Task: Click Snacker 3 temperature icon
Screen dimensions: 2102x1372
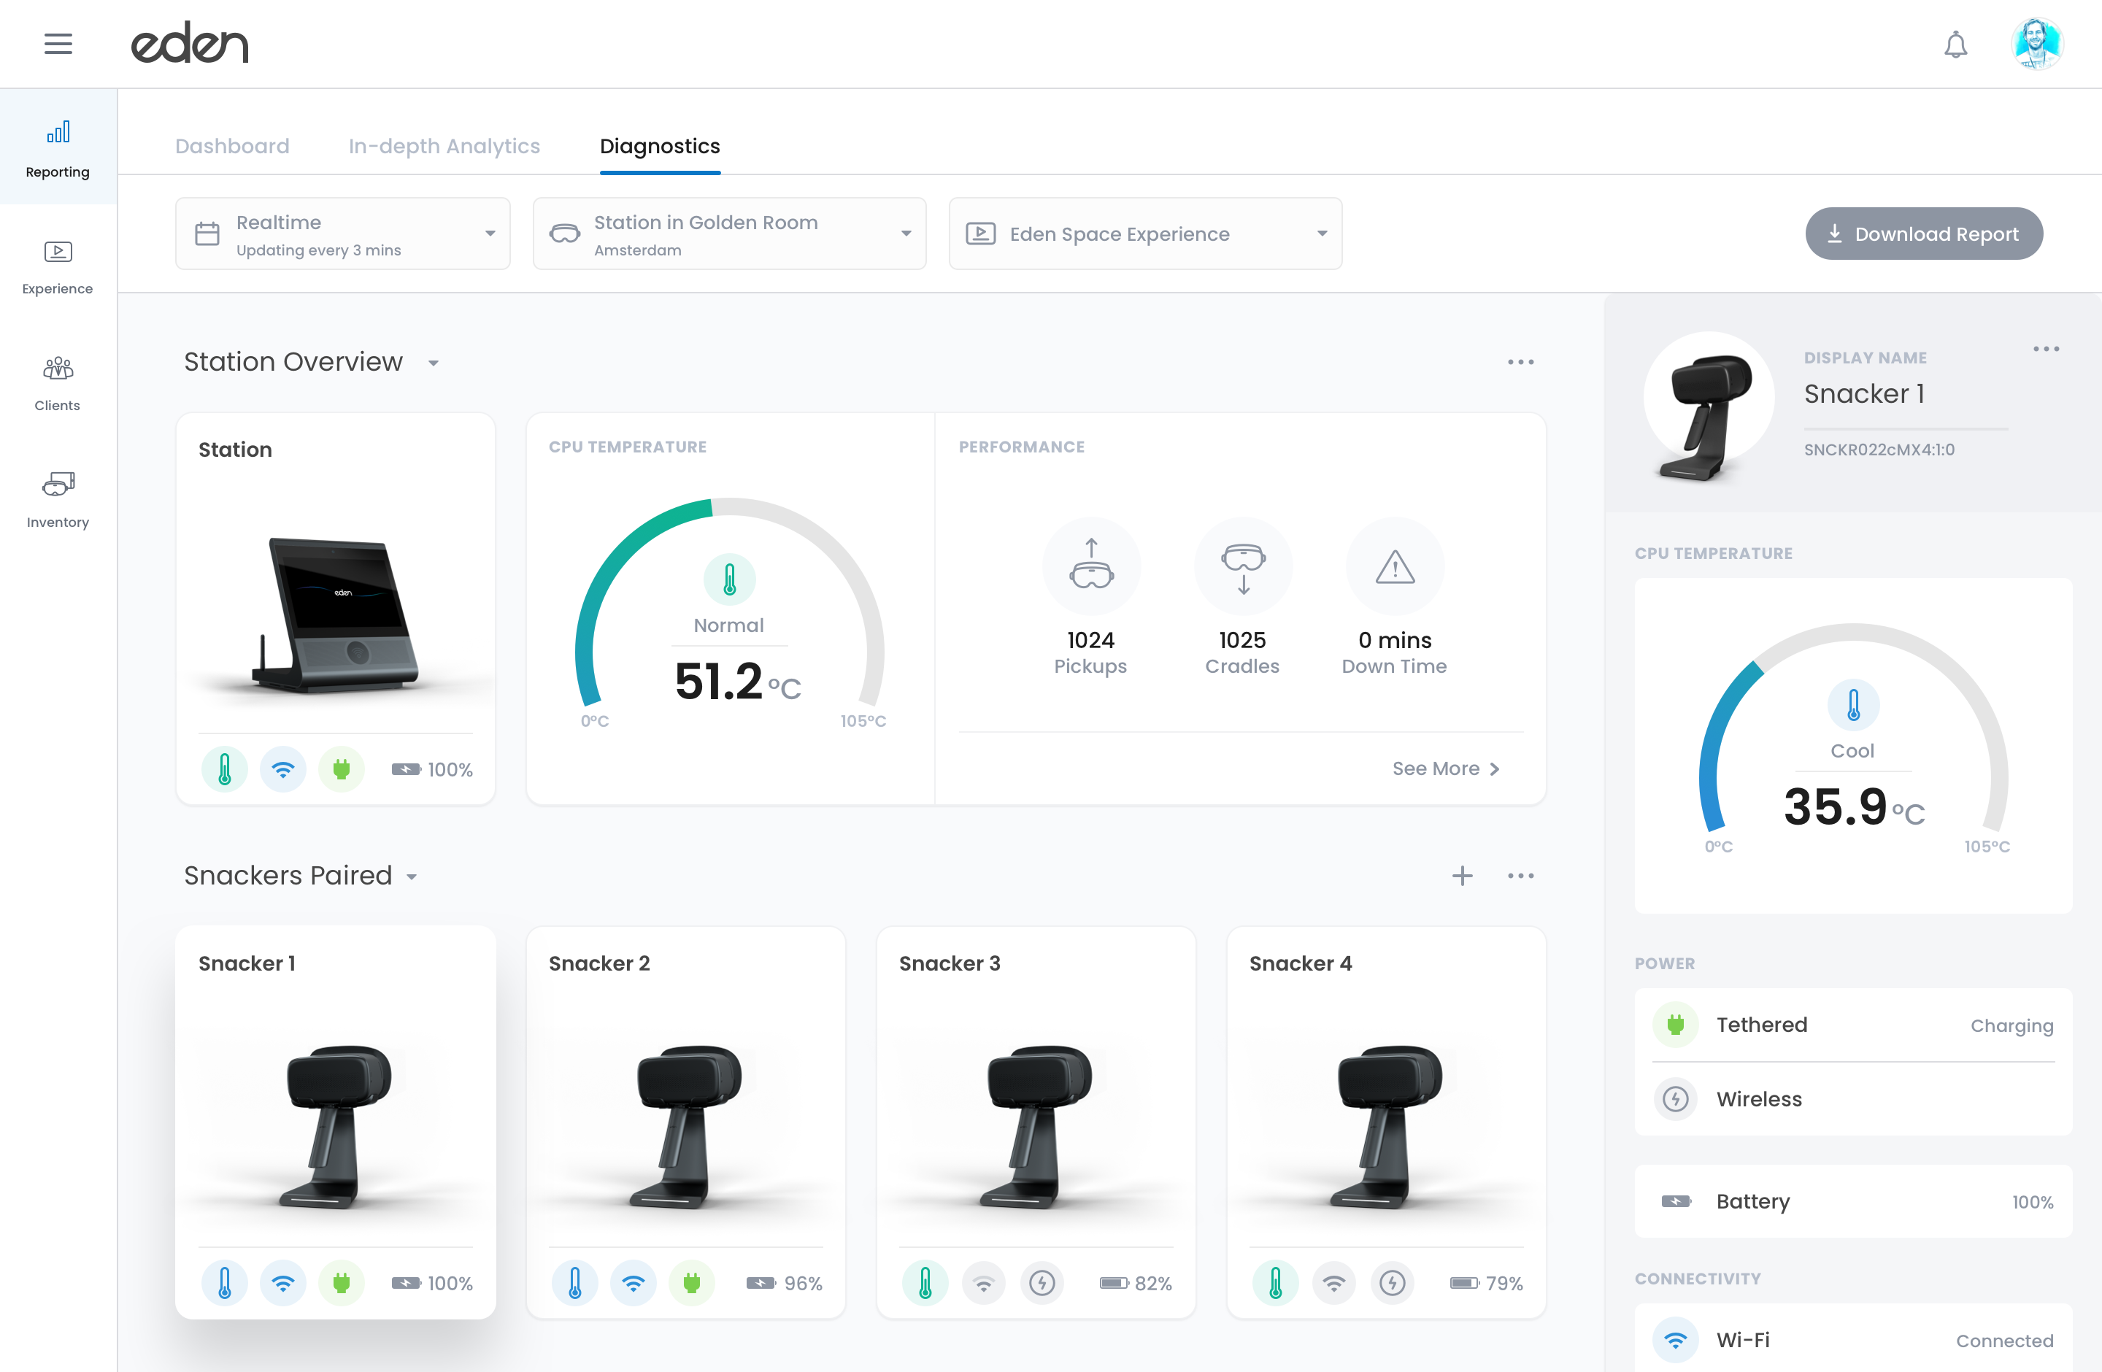Action: tap(925, 1283)
